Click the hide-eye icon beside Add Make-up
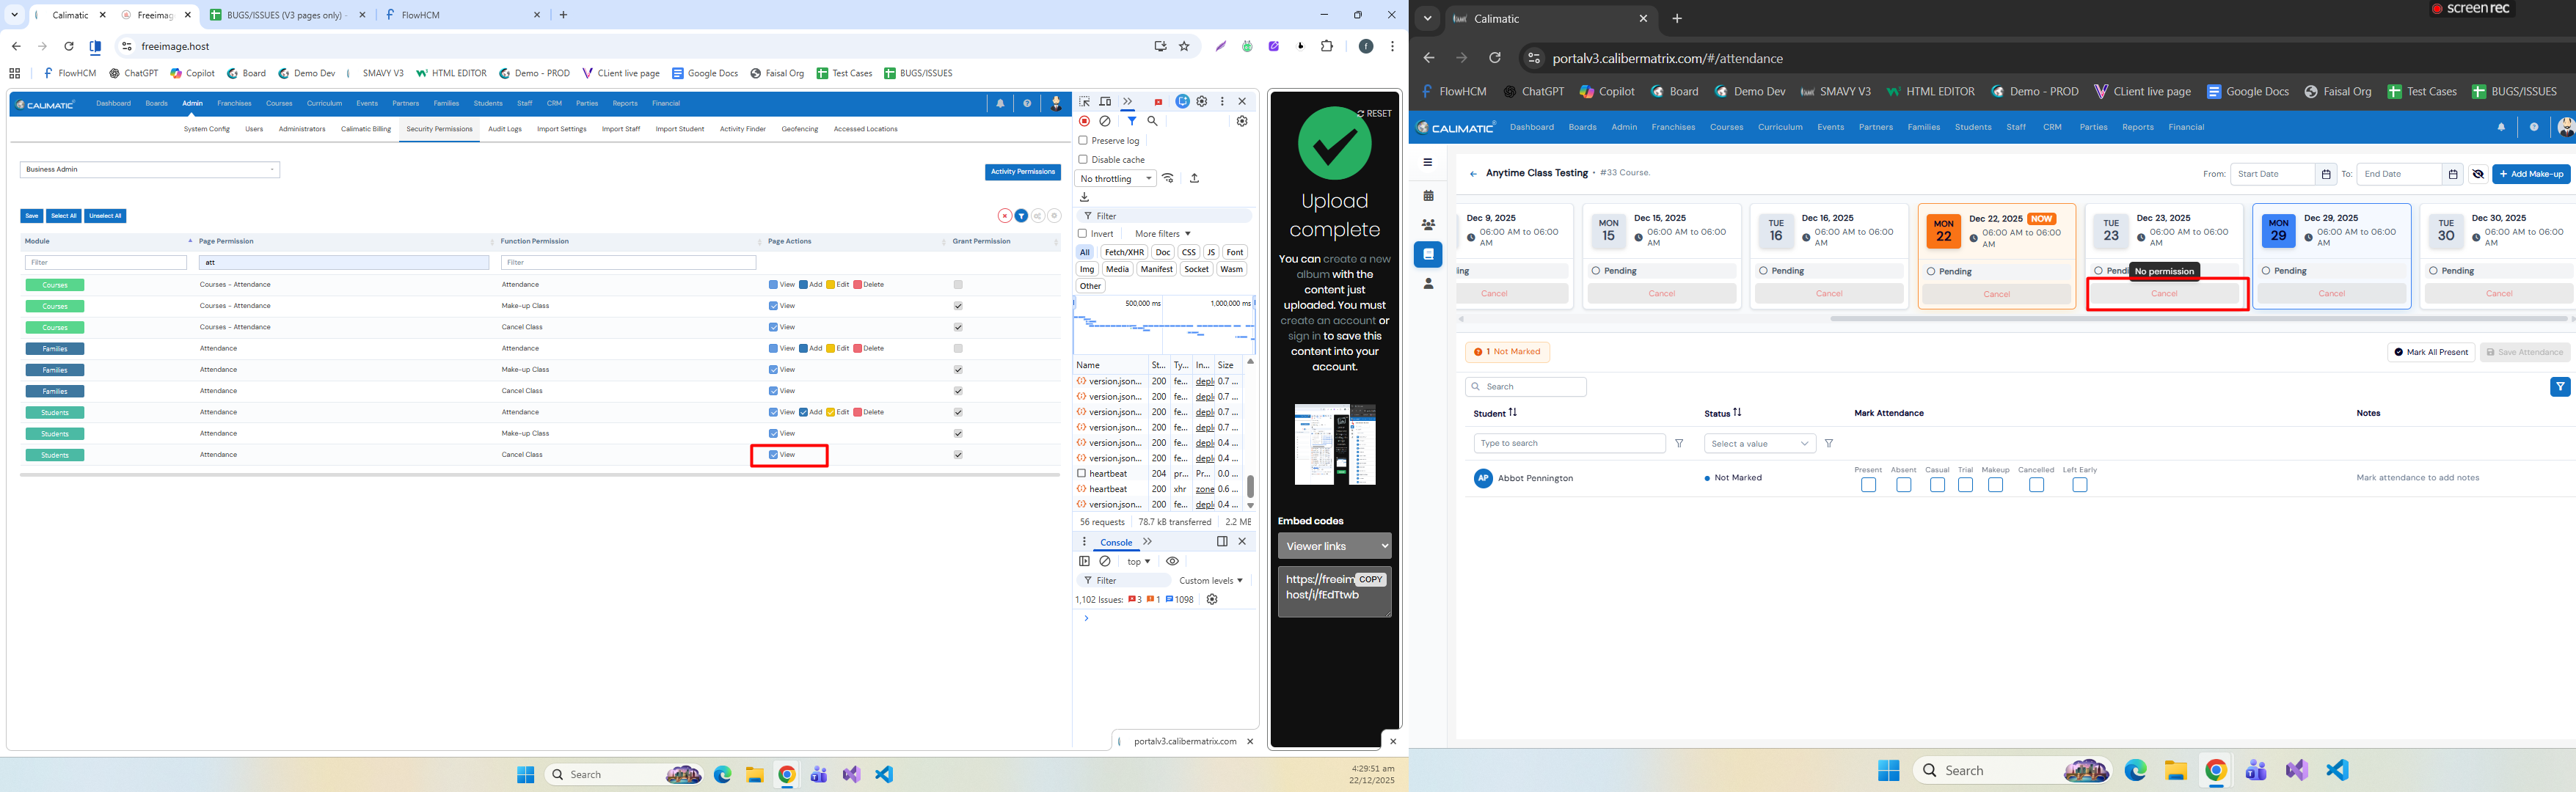 click(2477, 174)
